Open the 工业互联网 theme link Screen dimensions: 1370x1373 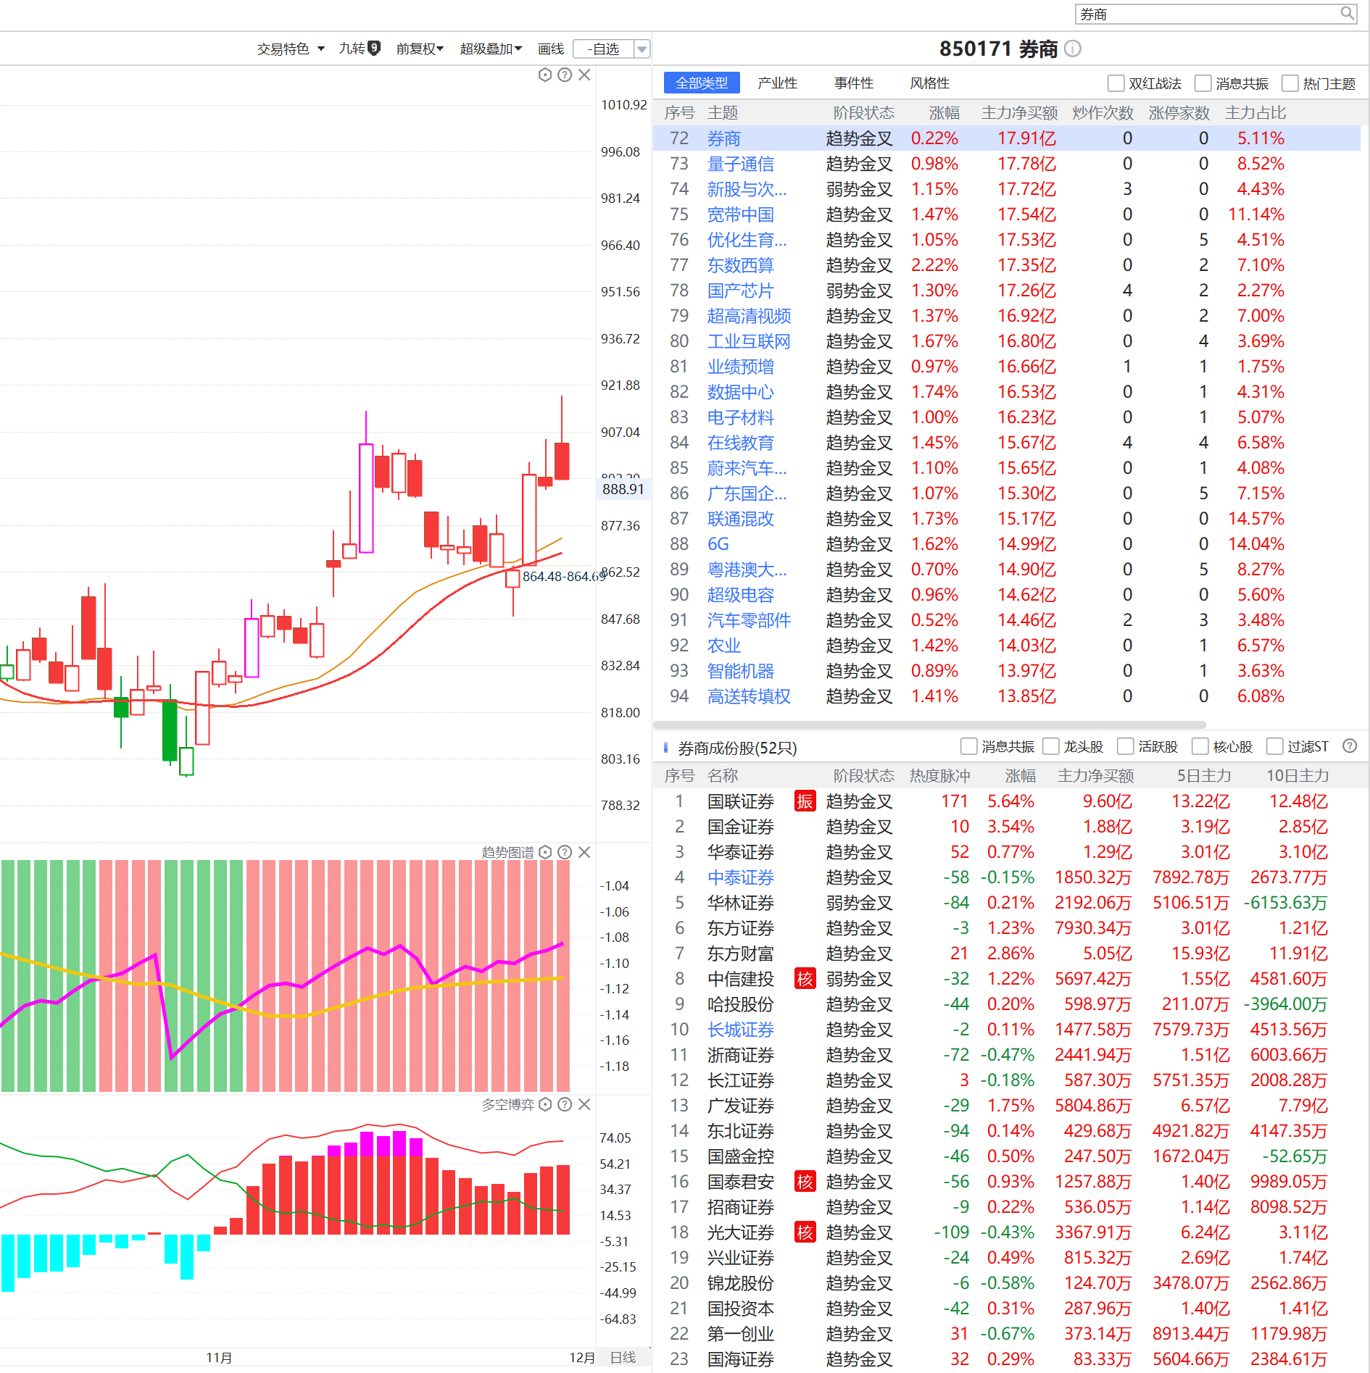click(749, 341)
